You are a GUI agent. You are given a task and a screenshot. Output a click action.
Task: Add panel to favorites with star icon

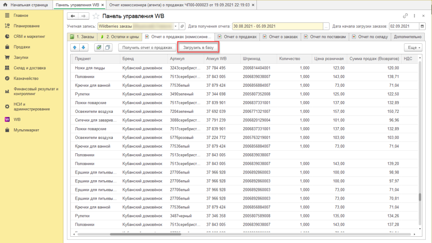[x=96, y=16]
